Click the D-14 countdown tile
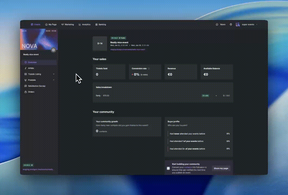Screen dimensions: 288x195 pyautogui.click(x=100, y=44)
